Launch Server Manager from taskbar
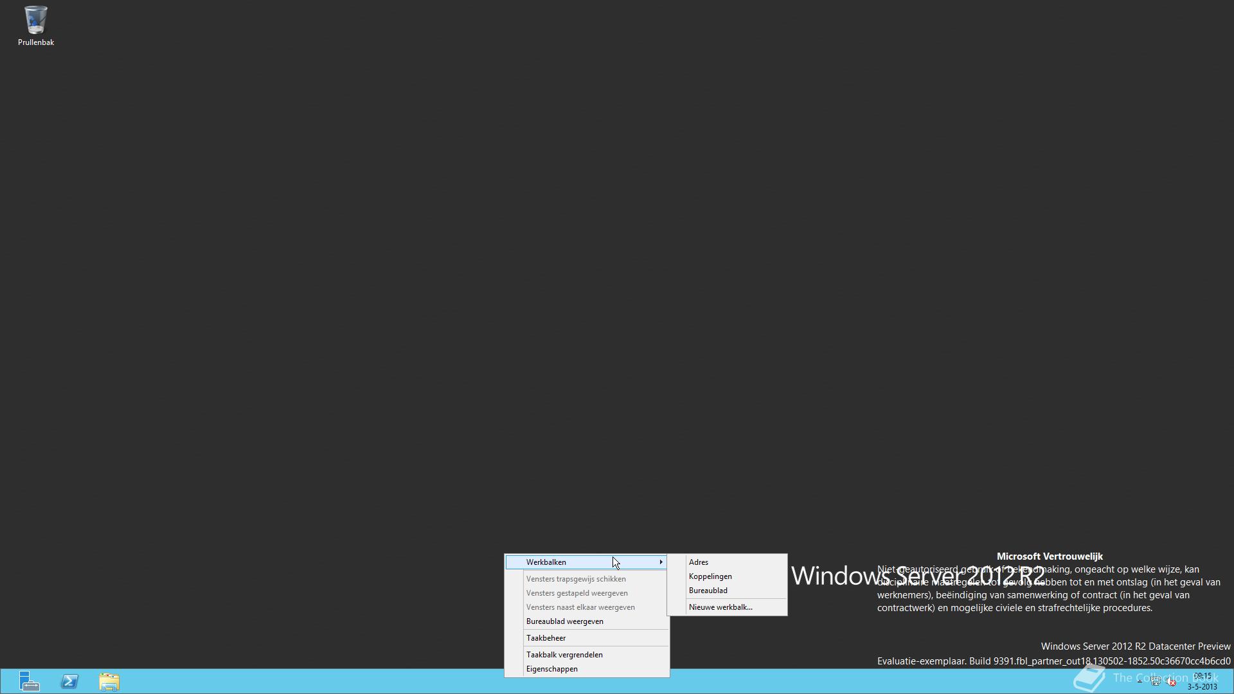Viewport: 1234px width, 694px height. coord(29,681)
